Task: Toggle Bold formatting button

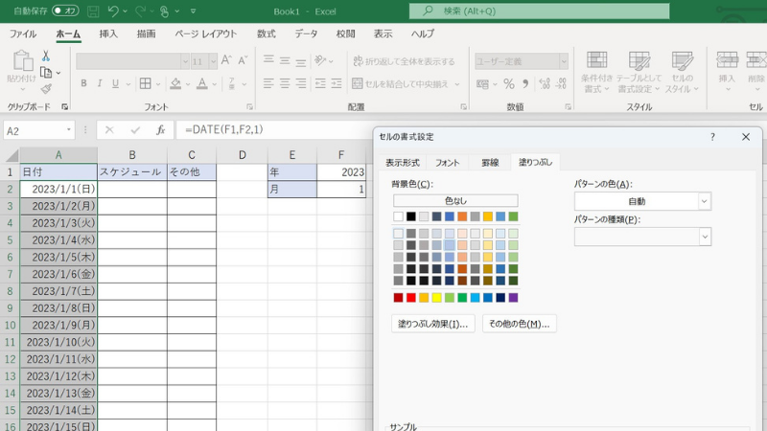Action: pos(83,83)
